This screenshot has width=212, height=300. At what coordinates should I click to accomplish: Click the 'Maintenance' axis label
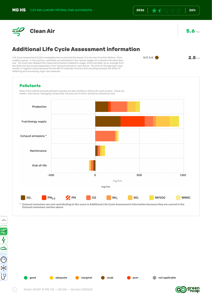coord(38,151)
